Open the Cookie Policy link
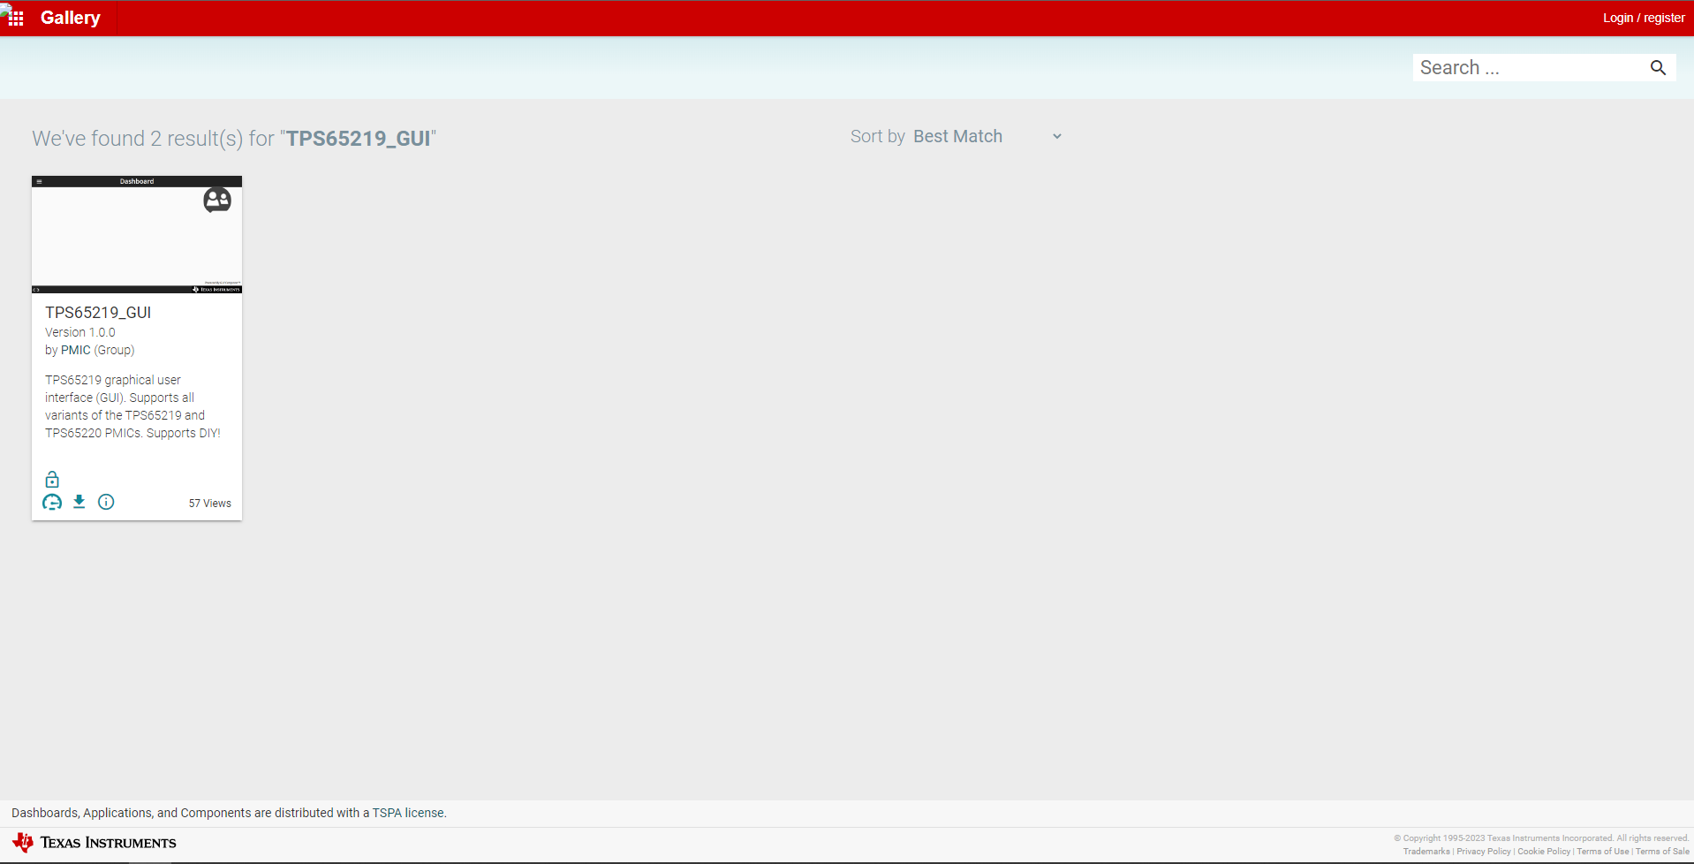This screenshot has height=864, width=1694. [1542, 852]
